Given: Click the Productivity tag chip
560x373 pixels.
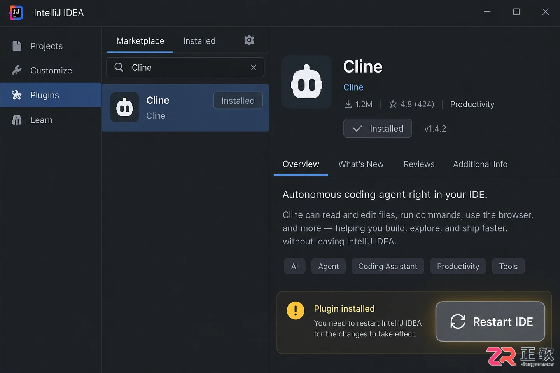Looking at the screenshot, I should (x=458, y=267).
